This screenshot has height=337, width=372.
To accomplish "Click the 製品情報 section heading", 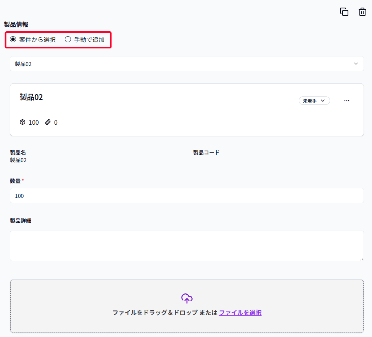I will (x=16, y=24).
